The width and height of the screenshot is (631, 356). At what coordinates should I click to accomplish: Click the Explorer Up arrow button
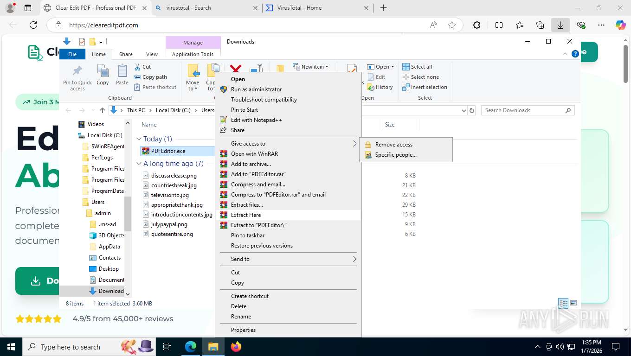pyautogui.click(x=103, y=110)
